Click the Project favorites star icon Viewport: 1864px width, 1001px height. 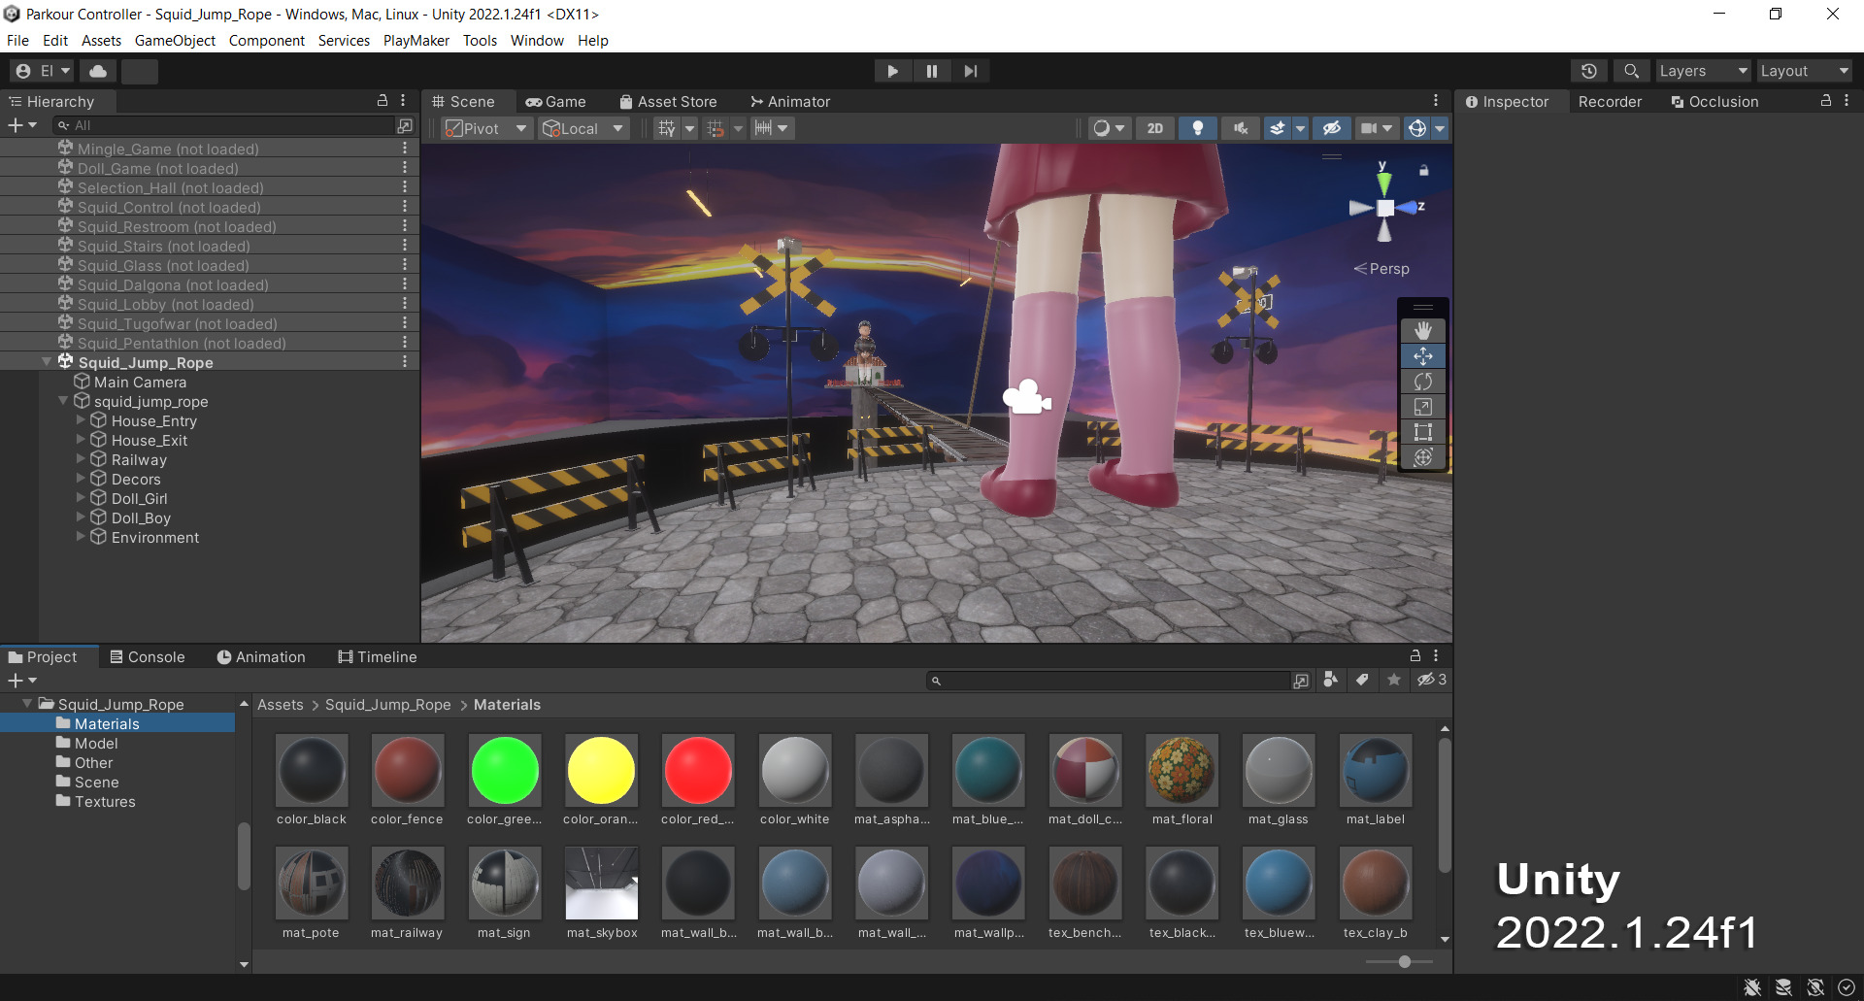[x=1394, y=680]
